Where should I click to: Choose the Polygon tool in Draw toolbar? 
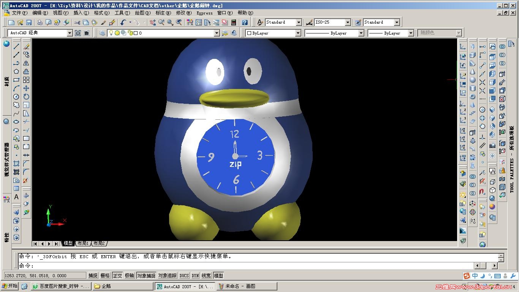pyautogui.click(x=16, y=71)
